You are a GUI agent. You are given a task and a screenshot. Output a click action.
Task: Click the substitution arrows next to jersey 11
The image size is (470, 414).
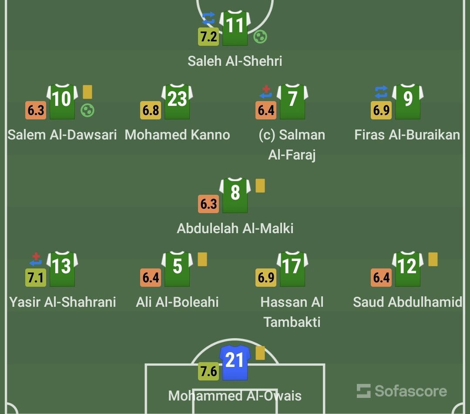208,18
